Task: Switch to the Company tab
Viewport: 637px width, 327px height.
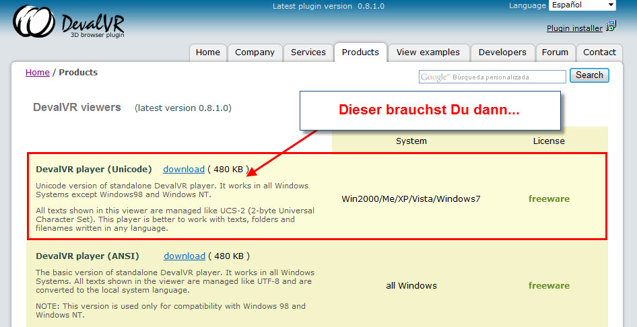Action: click(255, 52)
